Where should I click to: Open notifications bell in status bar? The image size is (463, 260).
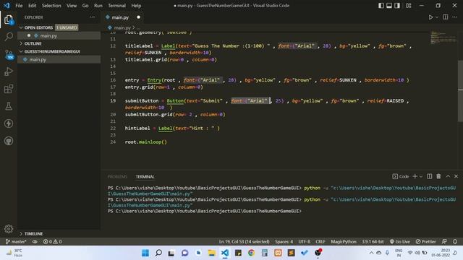(x=455, y=241)
